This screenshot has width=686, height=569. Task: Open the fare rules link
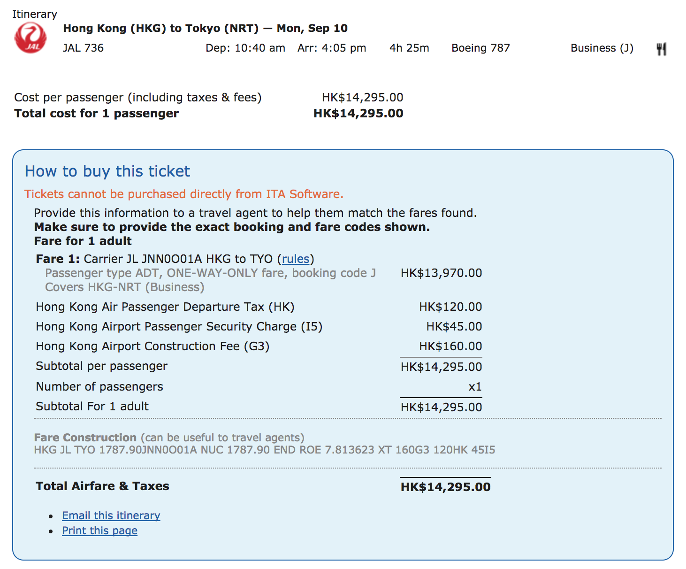[295, 259]
